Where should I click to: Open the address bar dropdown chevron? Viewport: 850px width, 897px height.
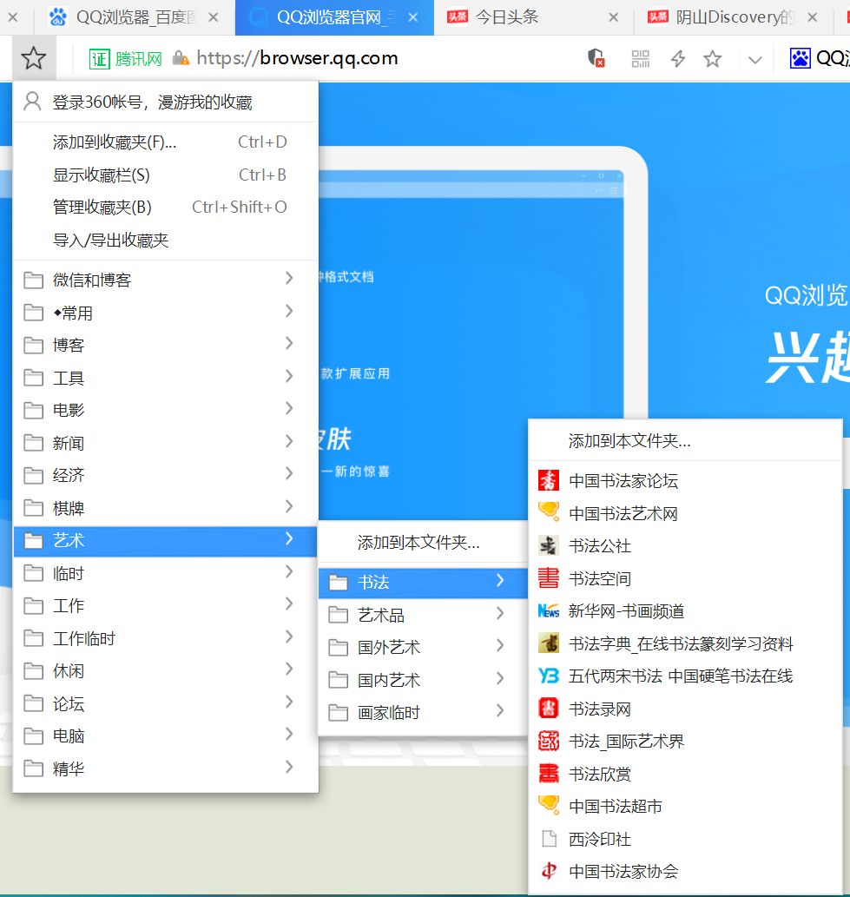click(754, 59)
